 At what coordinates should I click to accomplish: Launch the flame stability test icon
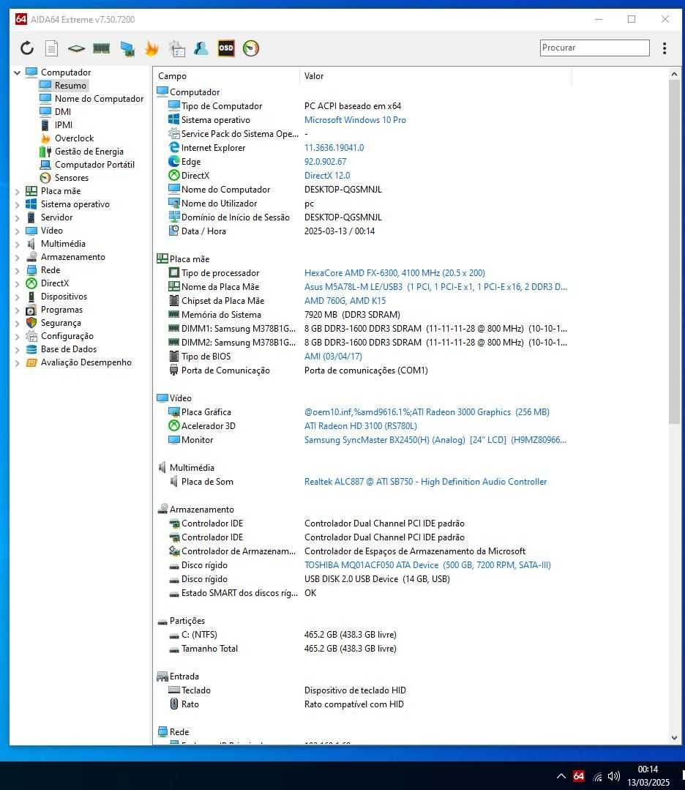click(x=151, y=48)
